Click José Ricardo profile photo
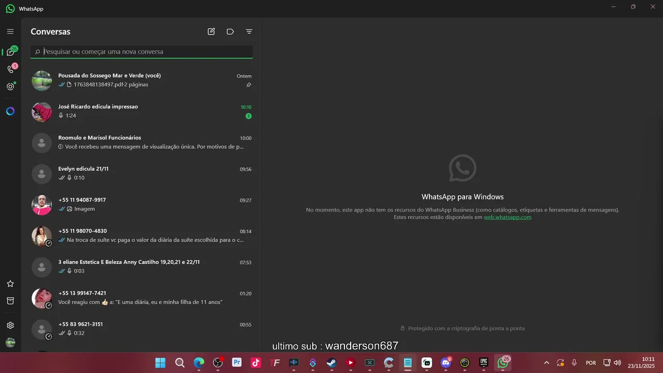Image resolution: width=663 pixels, height=373 pixels. (x=42, y=112)
